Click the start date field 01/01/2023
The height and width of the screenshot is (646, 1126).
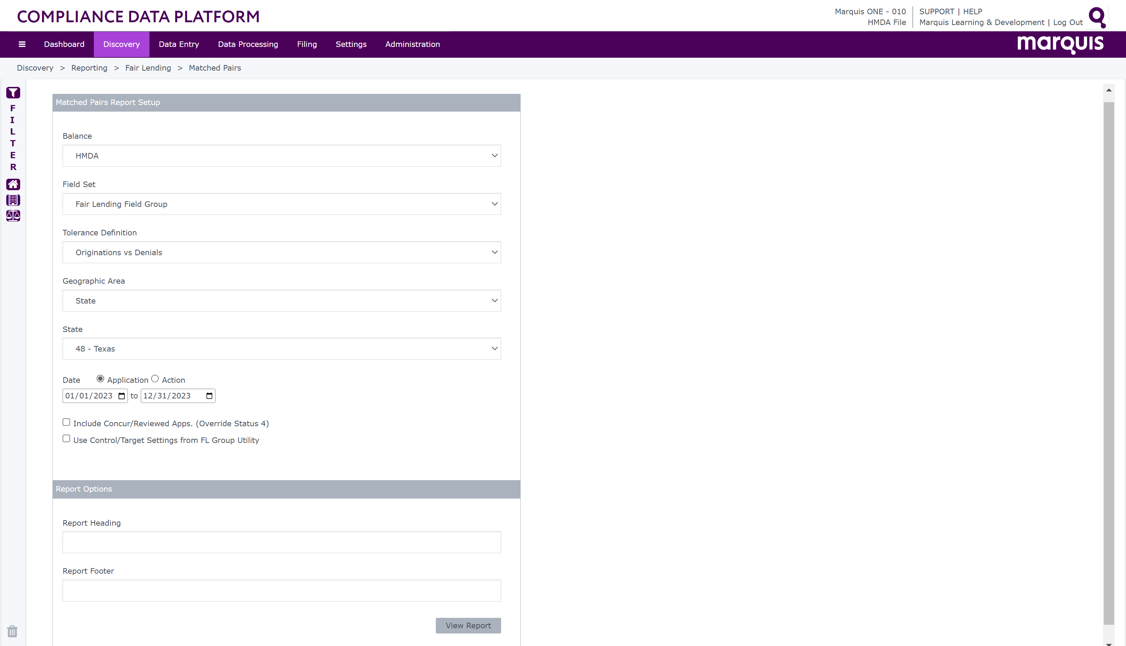95,396
